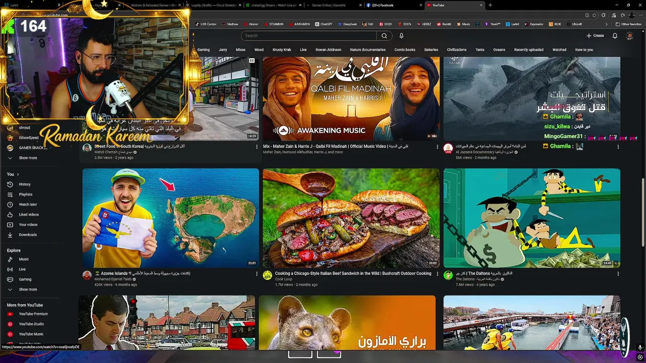Image resolution: width=646 pixels, height=363 pixels.
Task: Expand the You section chevron
Action: coord(18,174)
